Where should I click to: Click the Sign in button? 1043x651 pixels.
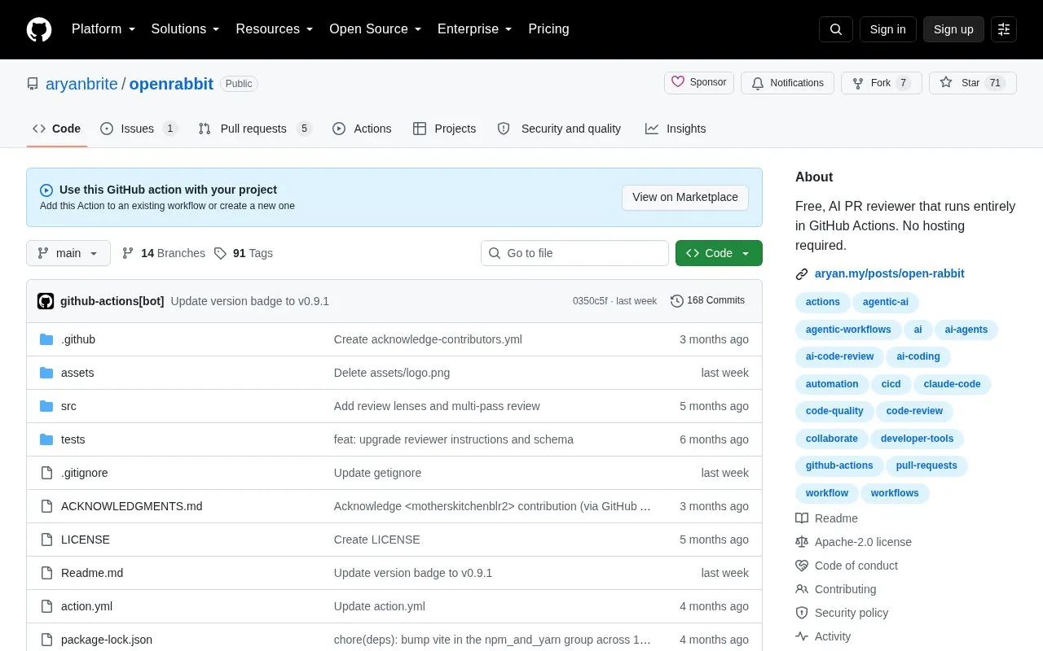point(887,29)
